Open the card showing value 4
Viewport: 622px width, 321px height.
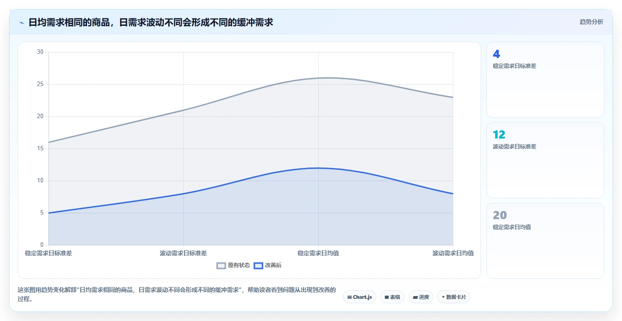pos(545,80)
